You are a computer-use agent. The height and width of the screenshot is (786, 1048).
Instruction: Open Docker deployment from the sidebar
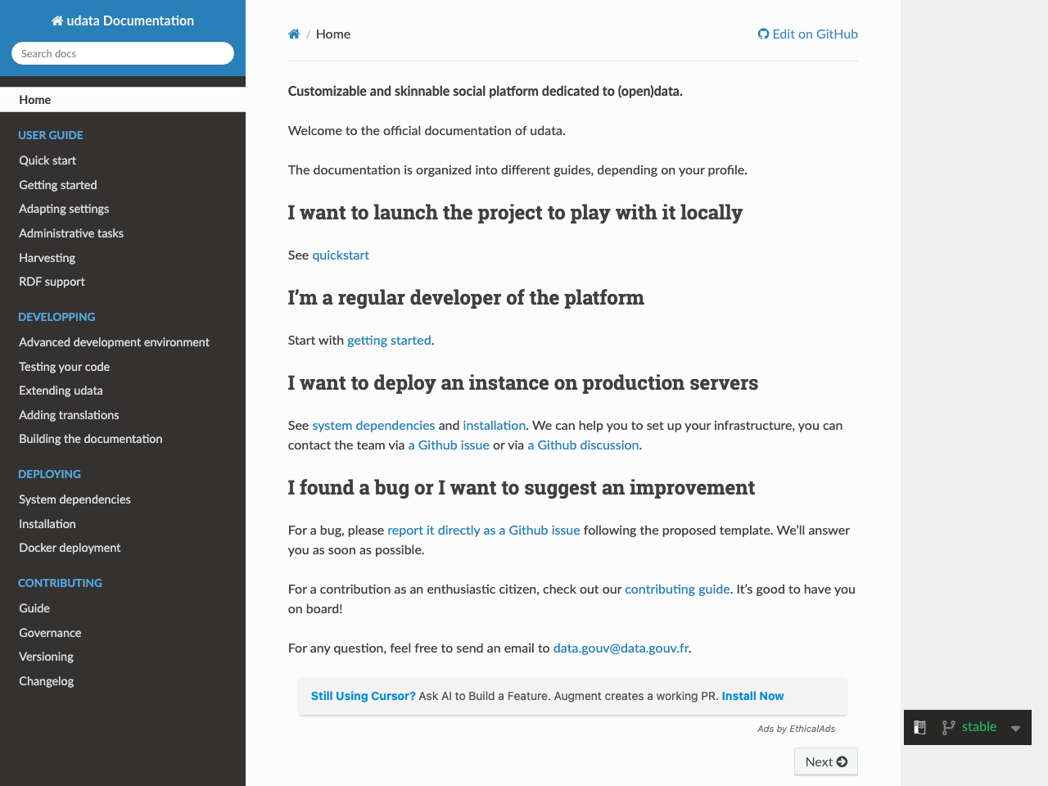coord(69,548)
